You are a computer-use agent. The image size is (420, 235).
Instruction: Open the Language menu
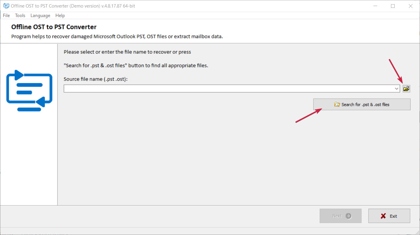[40, 15]
